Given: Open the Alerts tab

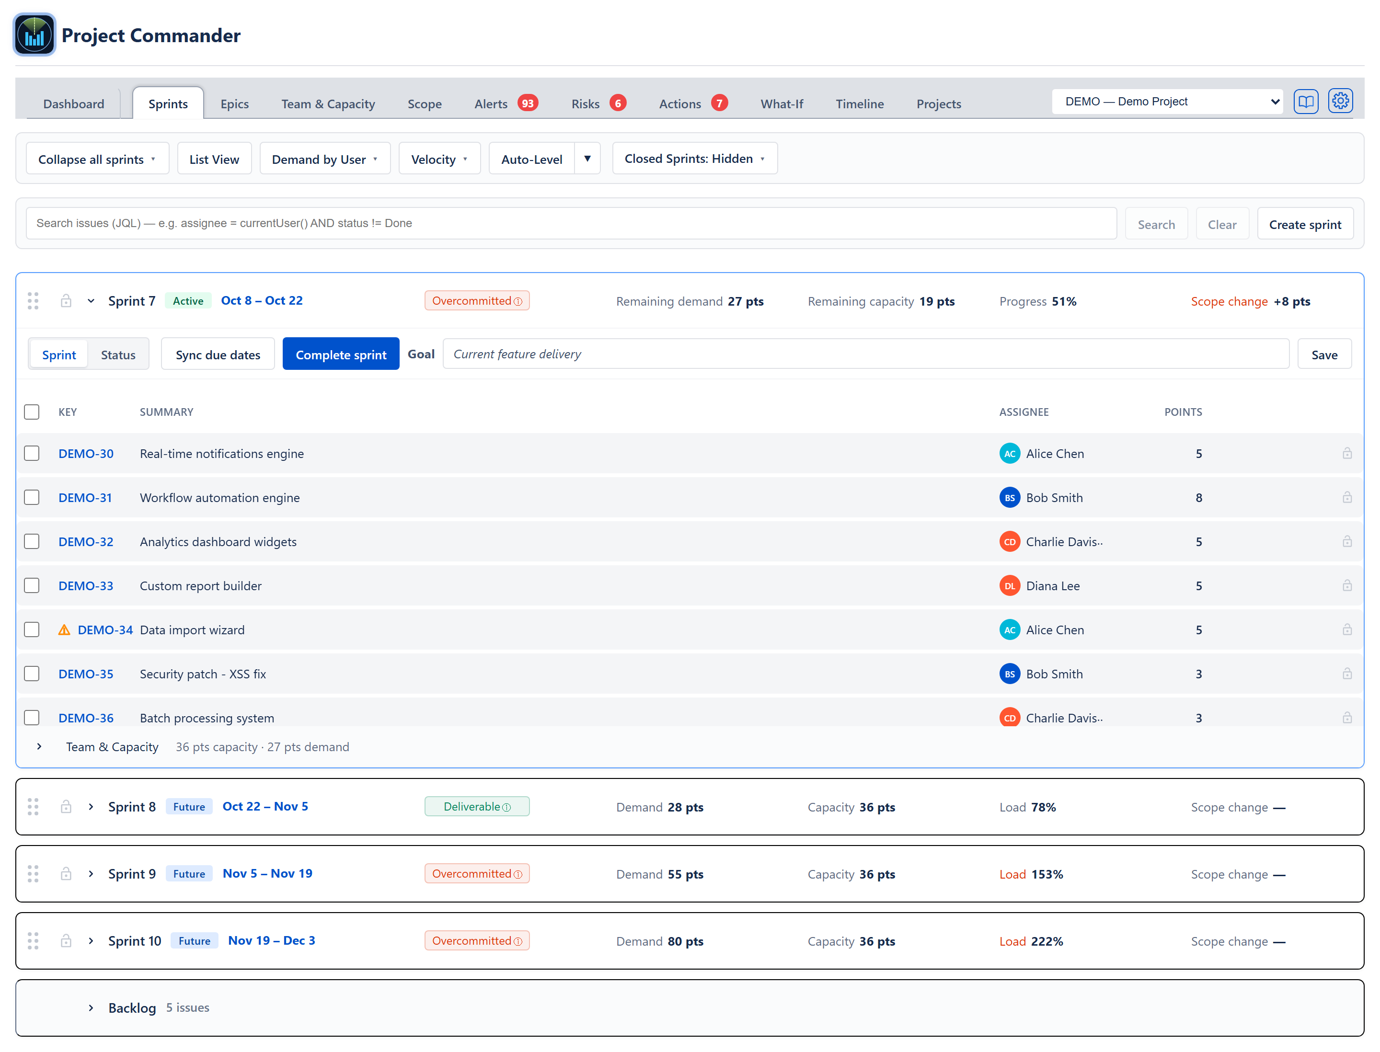Looking at the screenshot, I should [506, 104].
